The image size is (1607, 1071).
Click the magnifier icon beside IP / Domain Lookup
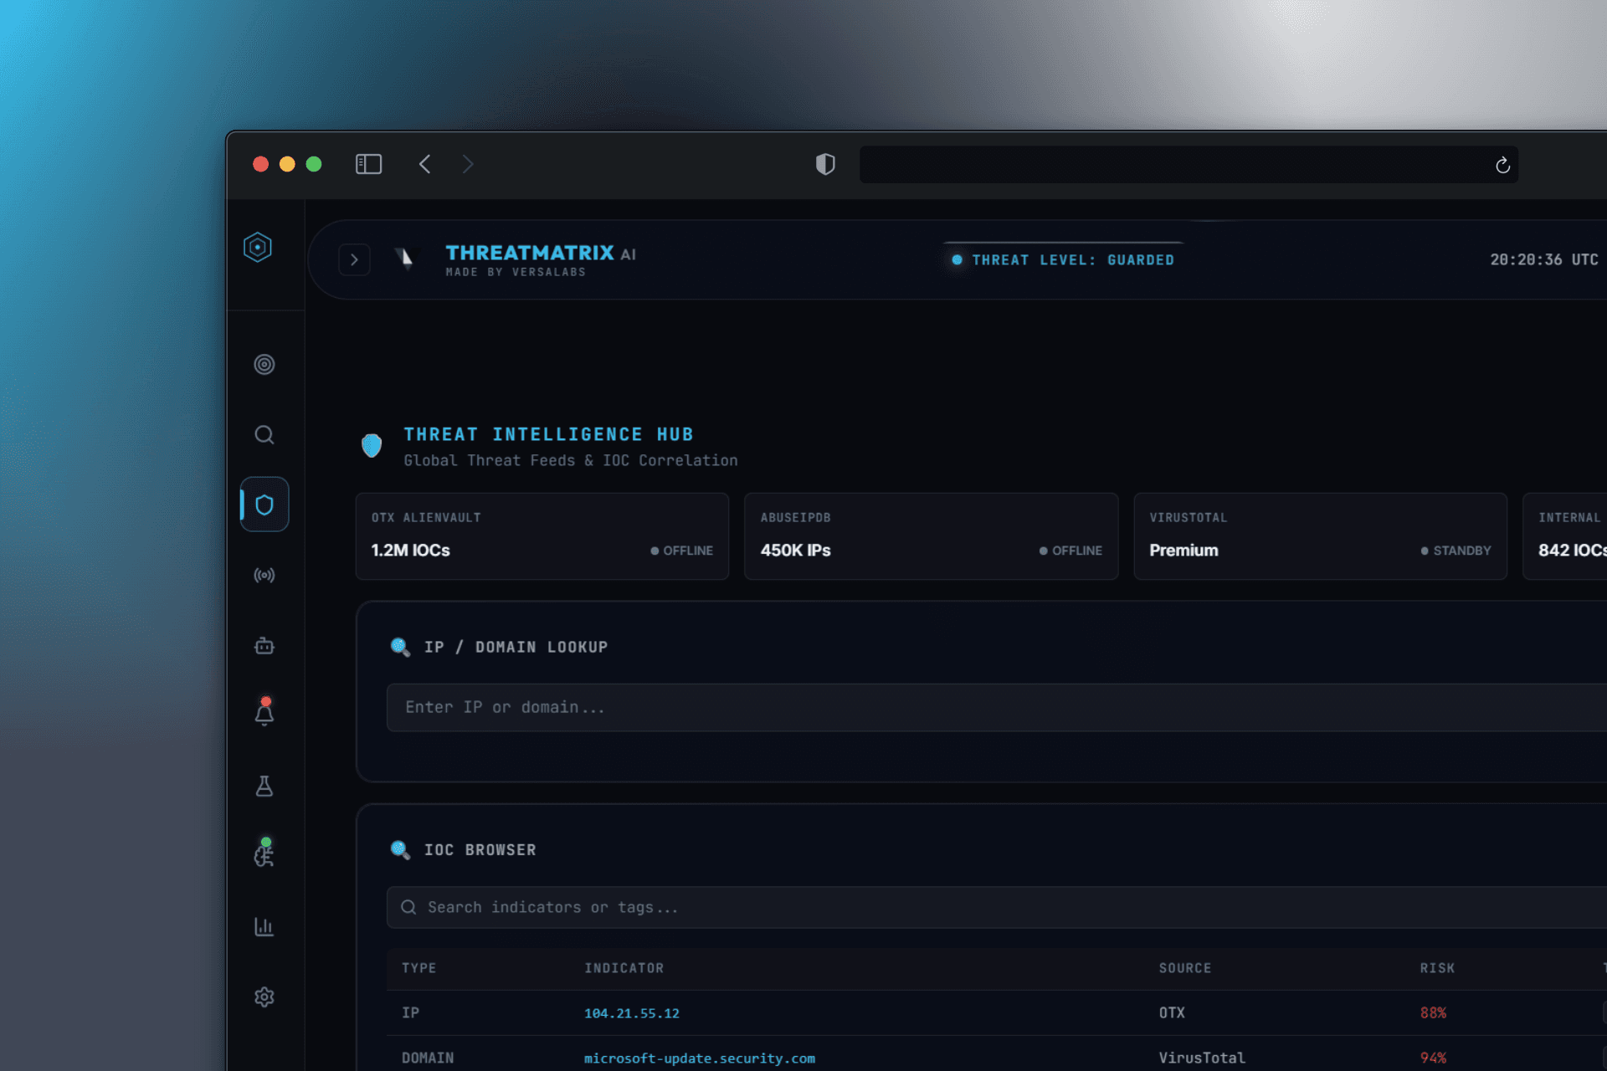[400, 647]
